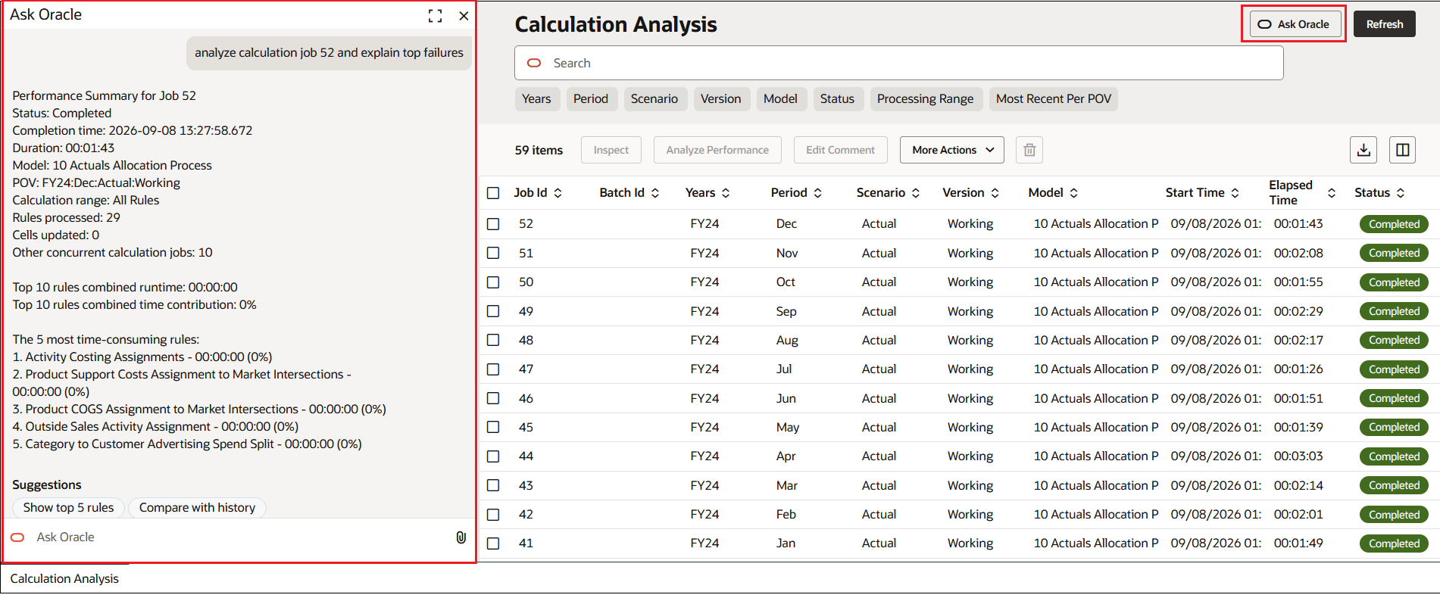Viewport: 1440px width, 598px height.
Task: Select the Calculation Analysis bottom tab
Action: tap(64, 579)
